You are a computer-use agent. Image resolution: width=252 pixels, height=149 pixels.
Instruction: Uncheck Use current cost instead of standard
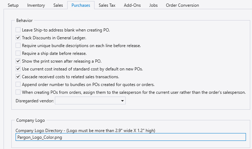[18, 69]
